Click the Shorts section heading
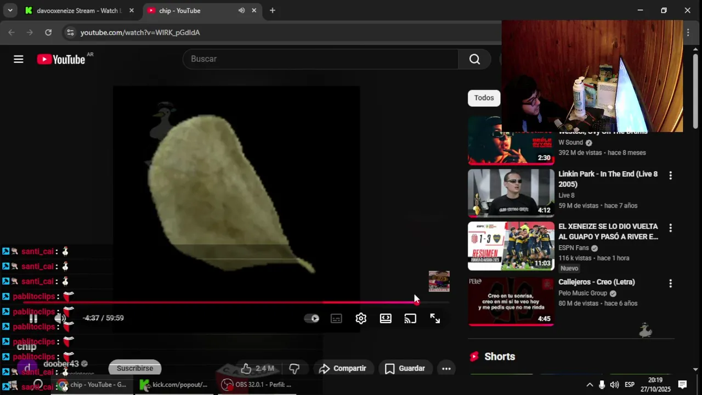702x395 pixels. click(x=500, y=357)
